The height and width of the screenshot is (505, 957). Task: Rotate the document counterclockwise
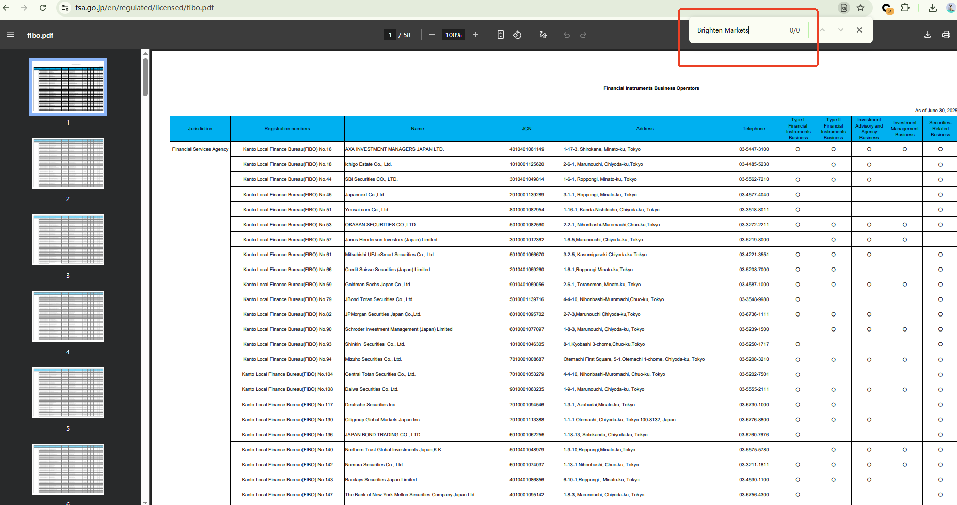(x=517, y=35)
